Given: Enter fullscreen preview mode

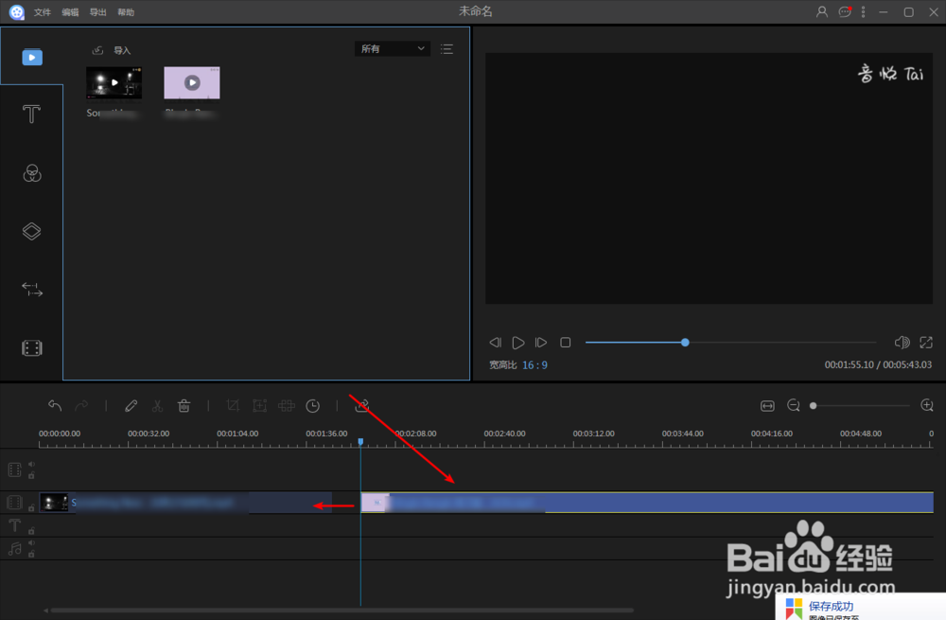Looking at the screenshot, I should (x=926, y=343).
